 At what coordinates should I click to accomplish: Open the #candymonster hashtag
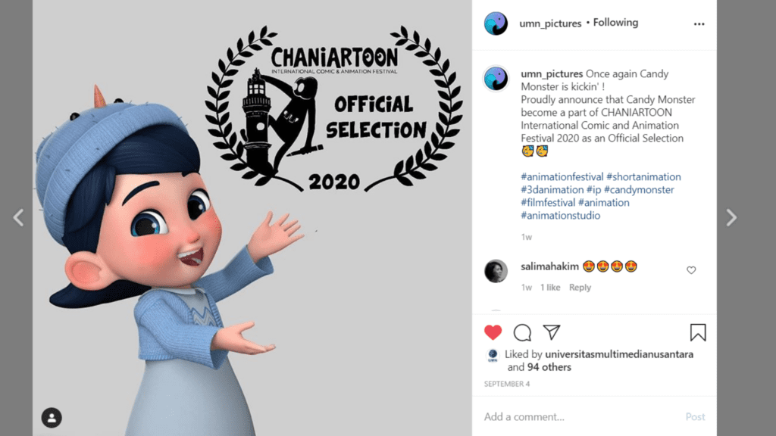(x=639, y=190)
